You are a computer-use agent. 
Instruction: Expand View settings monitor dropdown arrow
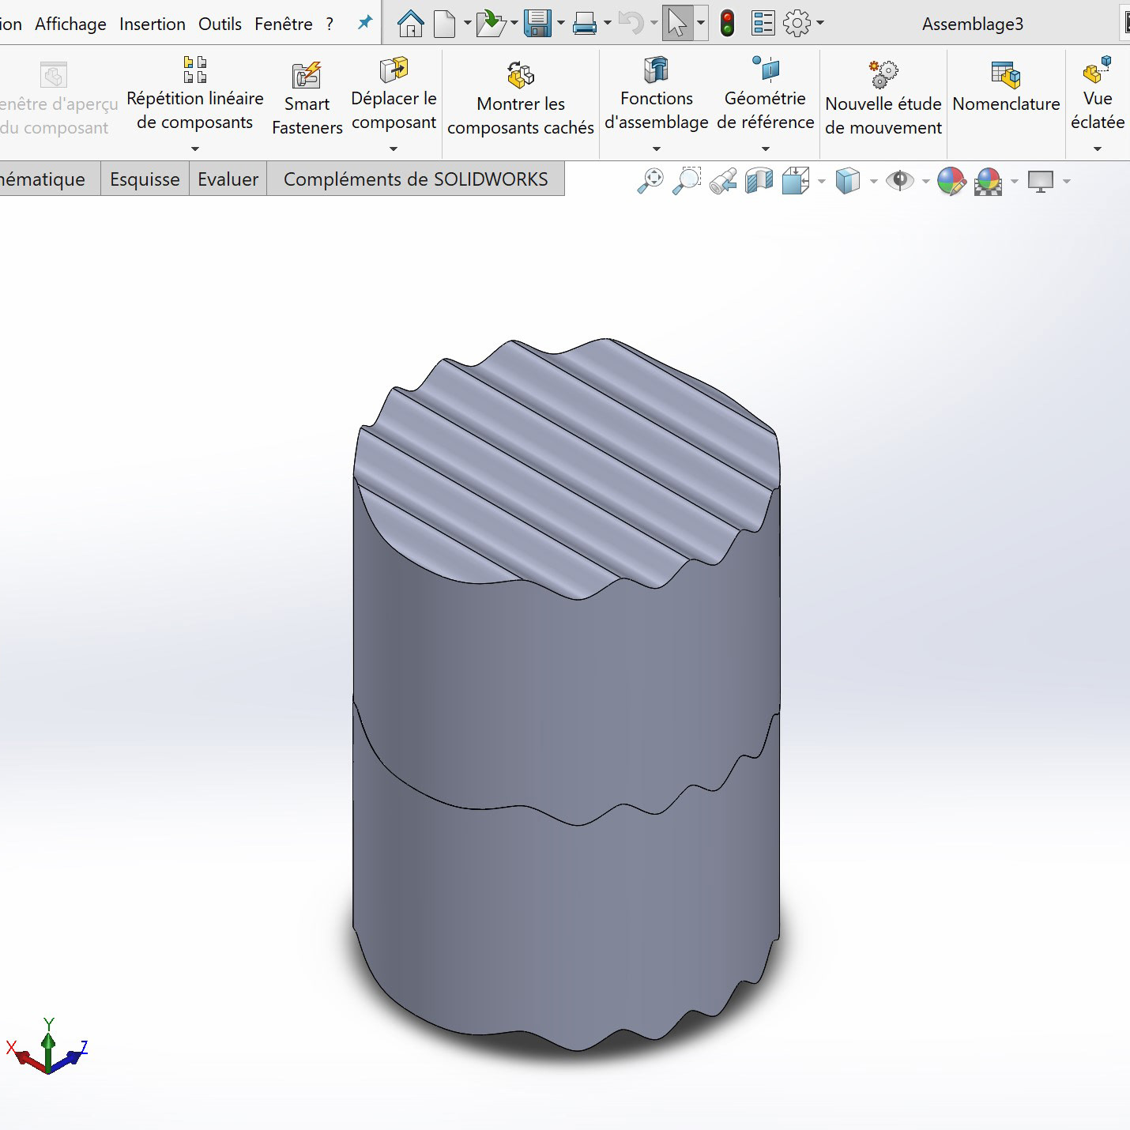(x=1067, y=181)
